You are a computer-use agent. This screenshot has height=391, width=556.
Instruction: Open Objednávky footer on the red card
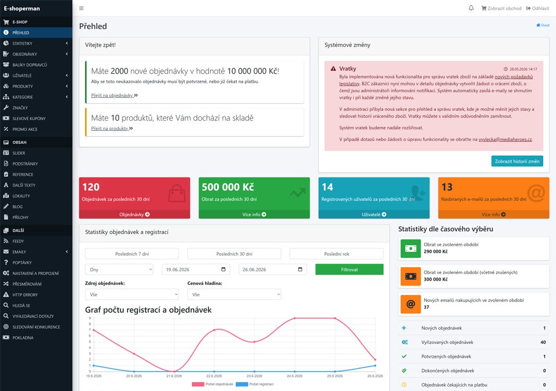134,214
